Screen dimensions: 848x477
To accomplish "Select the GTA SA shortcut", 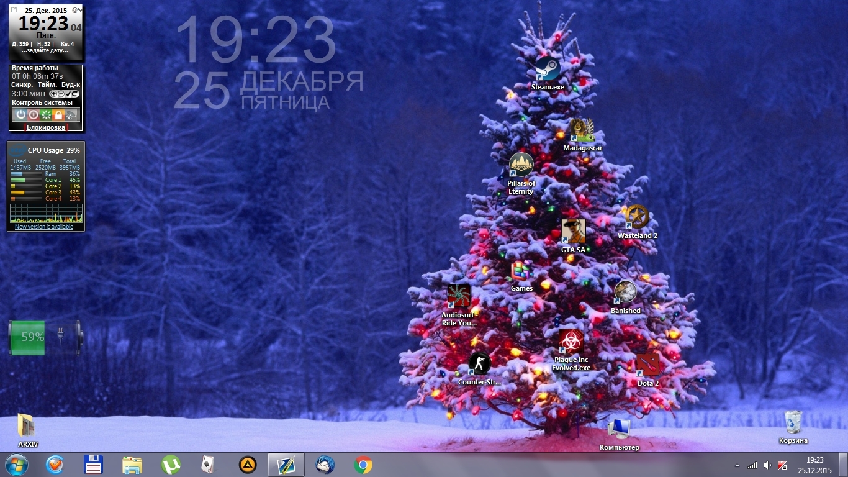I will click(x=573, y=236).
